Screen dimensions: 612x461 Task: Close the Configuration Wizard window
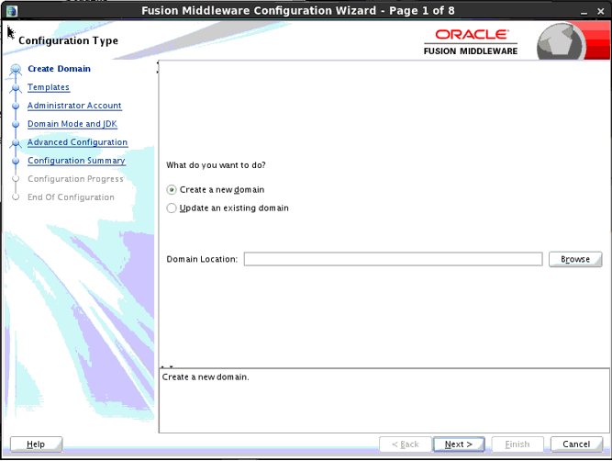601,11
